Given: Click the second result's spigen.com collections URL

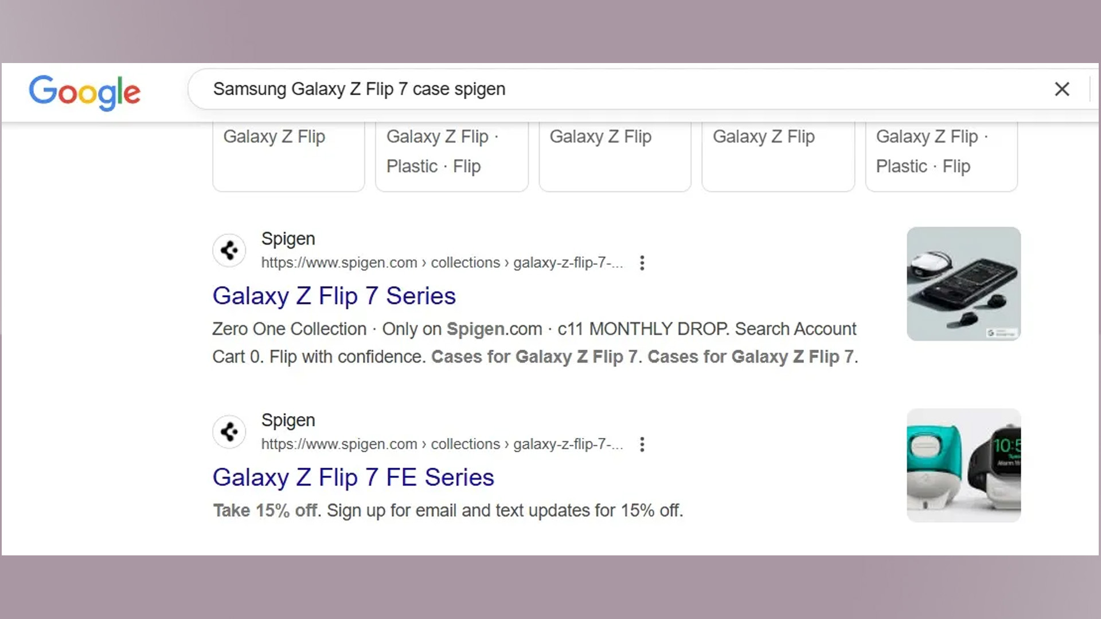Looking at the screenshot, I should (x=442, y=444).
